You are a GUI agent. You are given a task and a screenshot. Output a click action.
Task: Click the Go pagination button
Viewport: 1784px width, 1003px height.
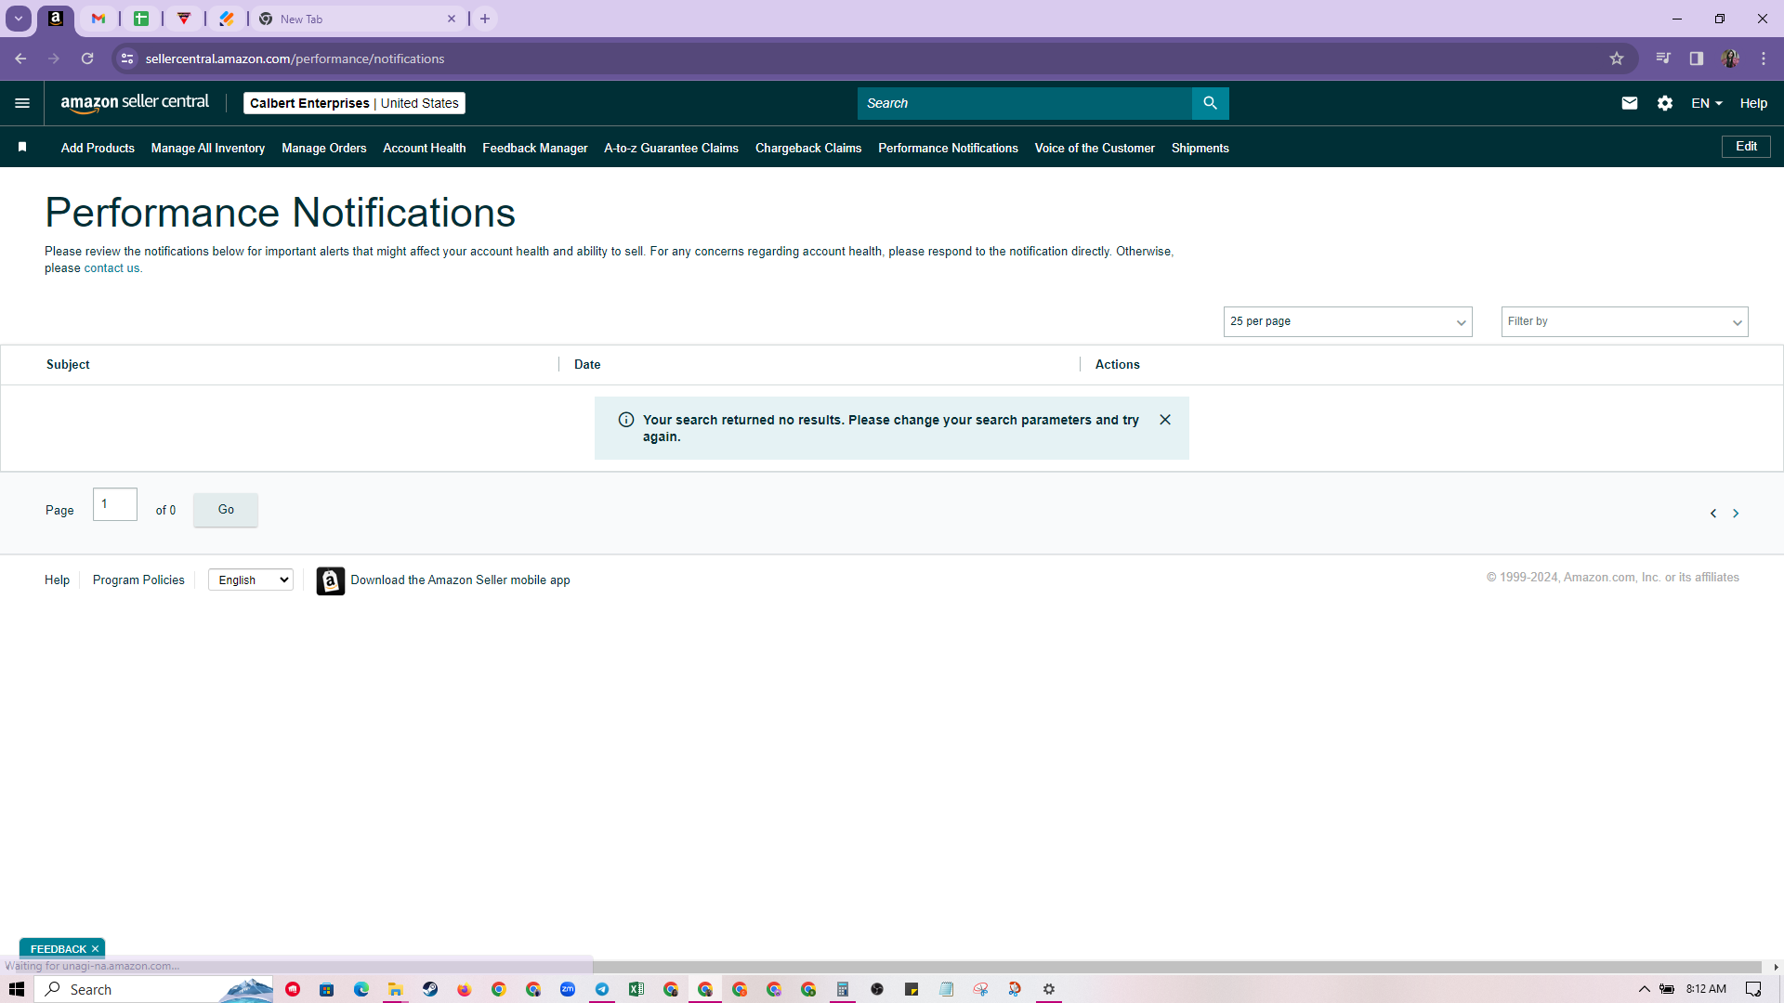point(226,510)
